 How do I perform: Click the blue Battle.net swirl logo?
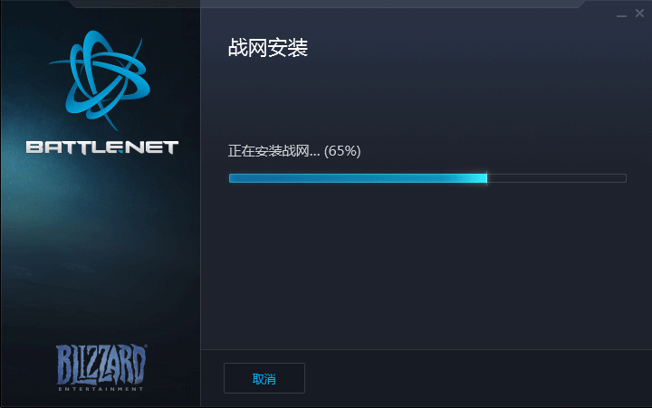click(x=100, y=79)
